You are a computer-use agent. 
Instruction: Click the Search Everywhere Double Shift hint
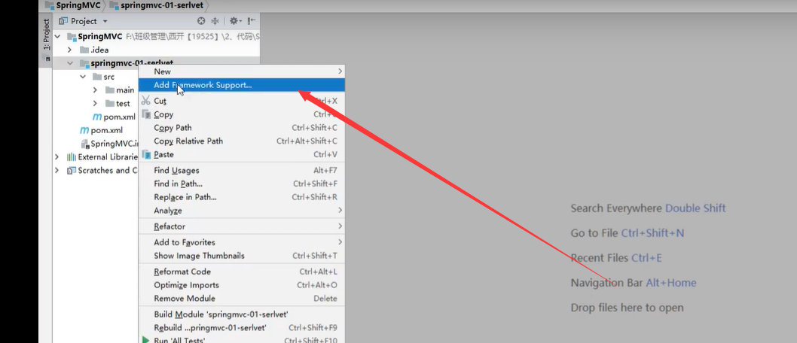(648, 208)
